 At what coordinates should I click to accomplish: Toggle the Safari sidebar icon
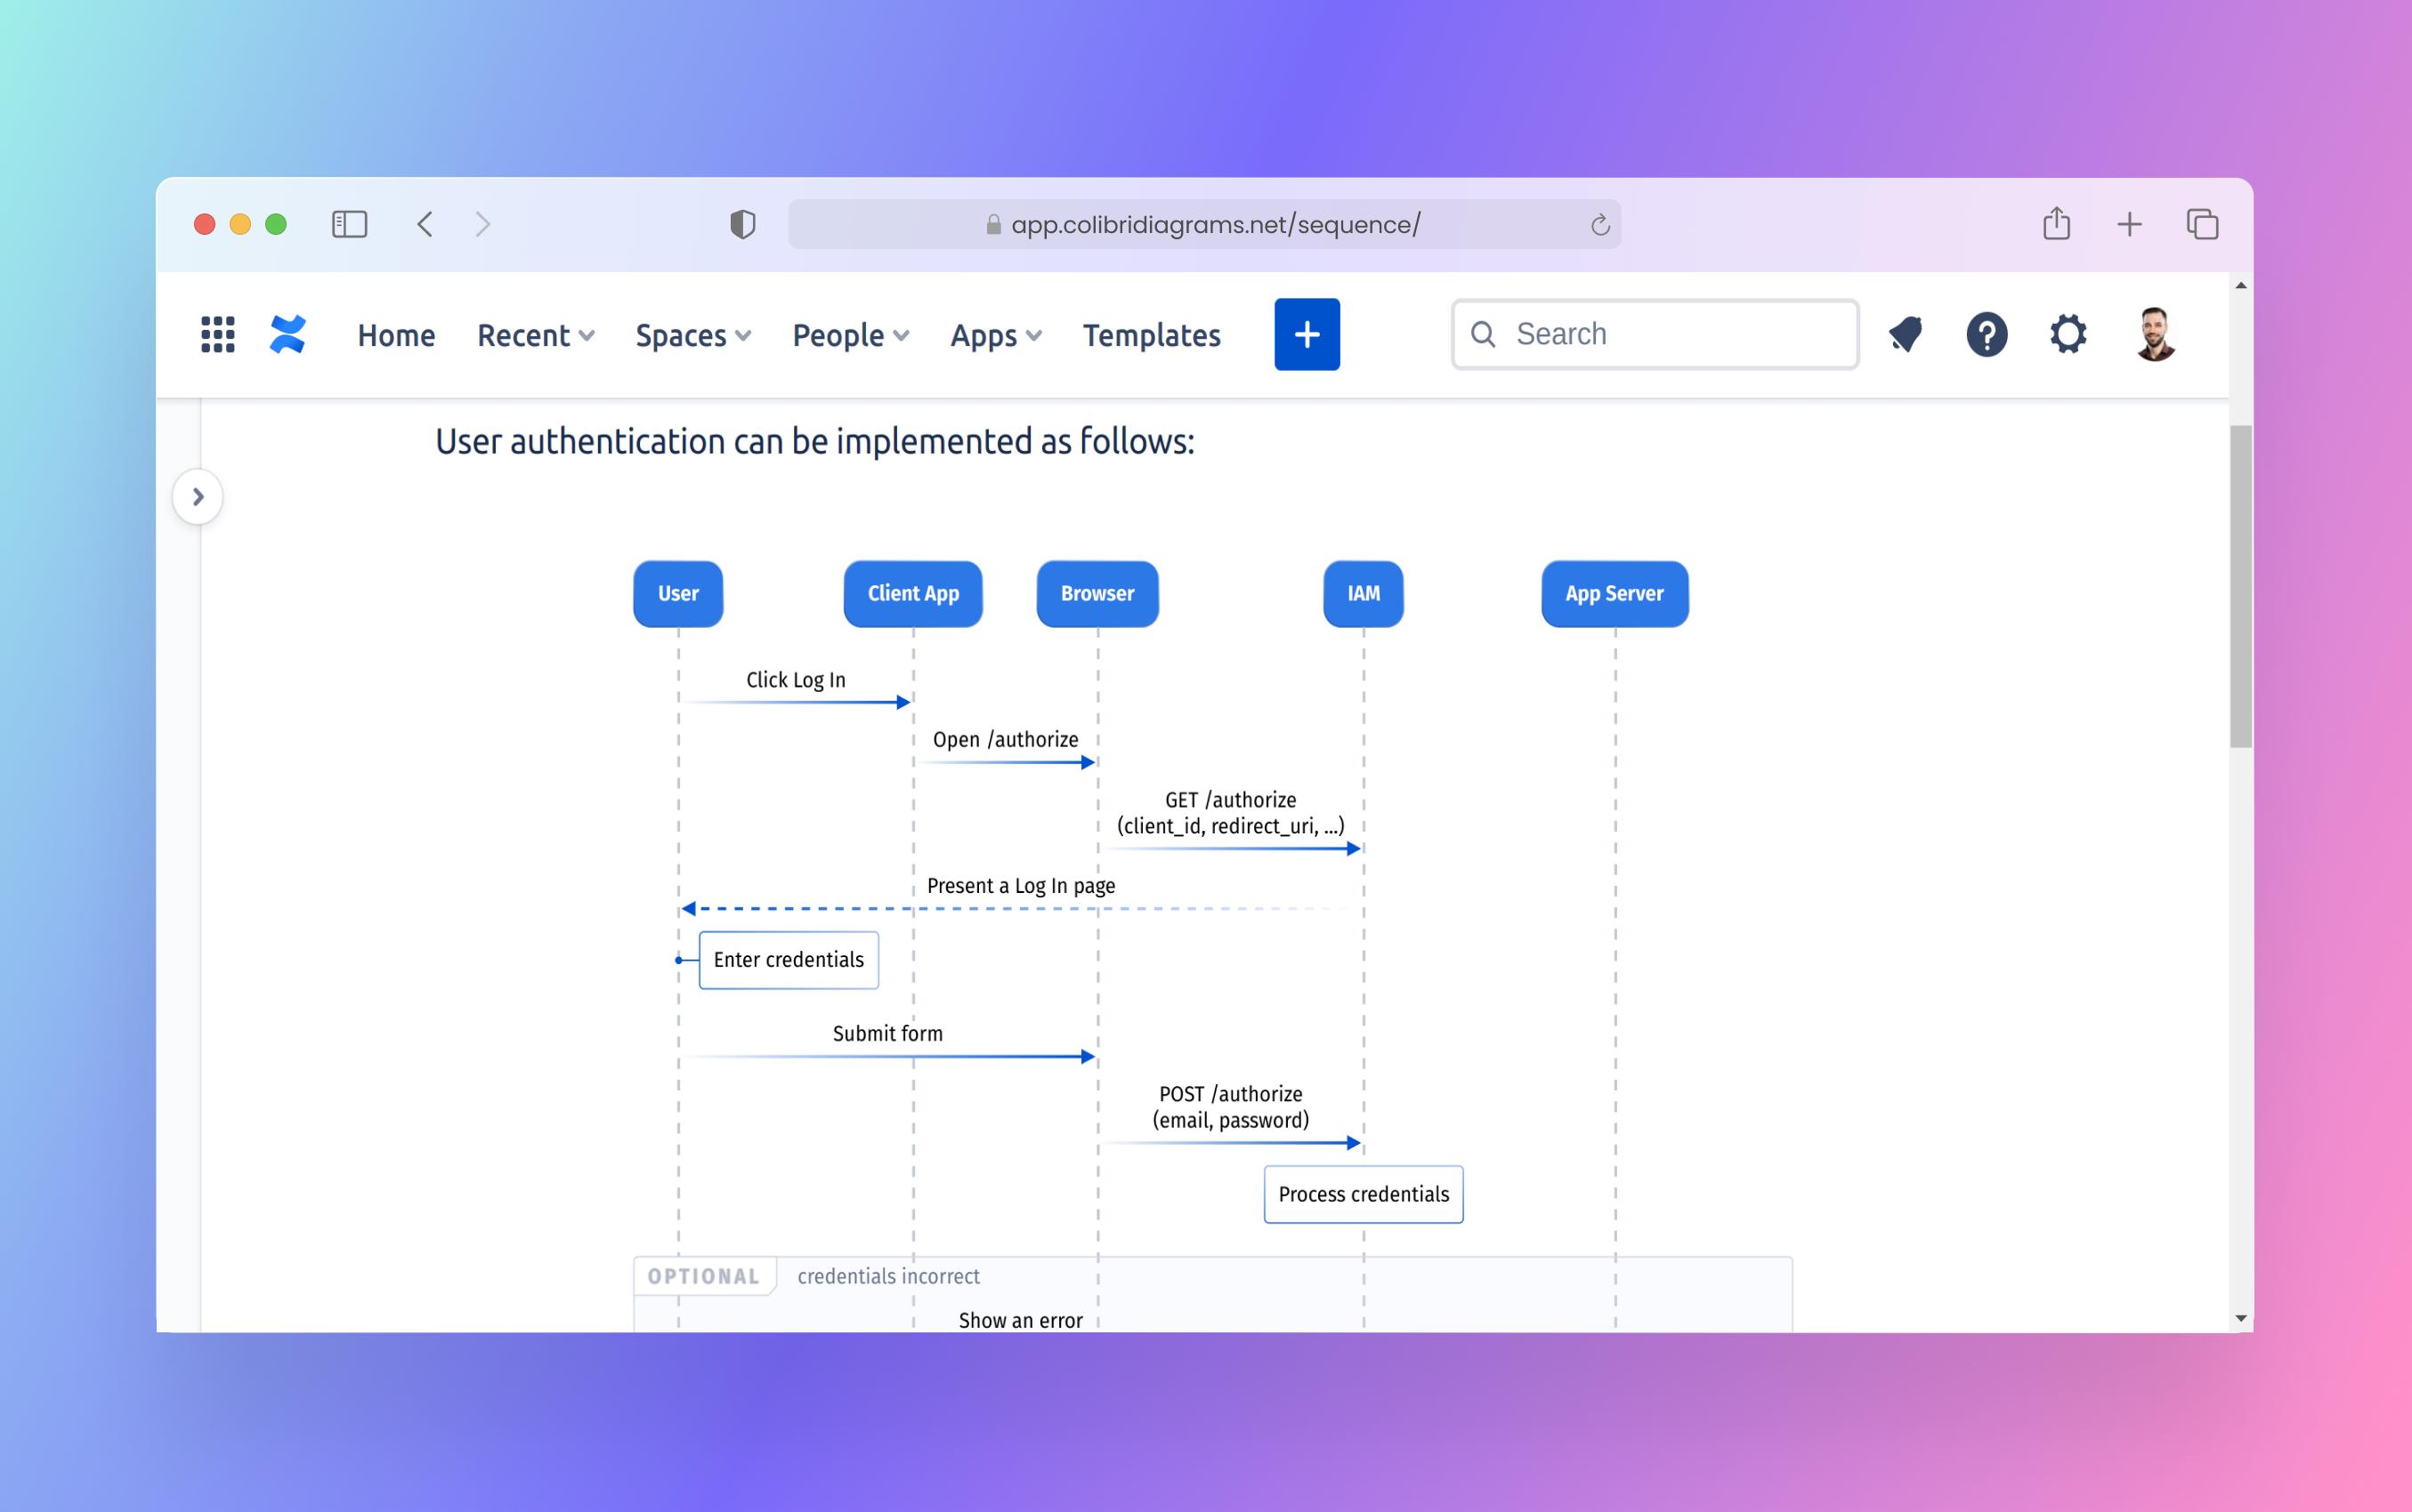click(349, 224)
